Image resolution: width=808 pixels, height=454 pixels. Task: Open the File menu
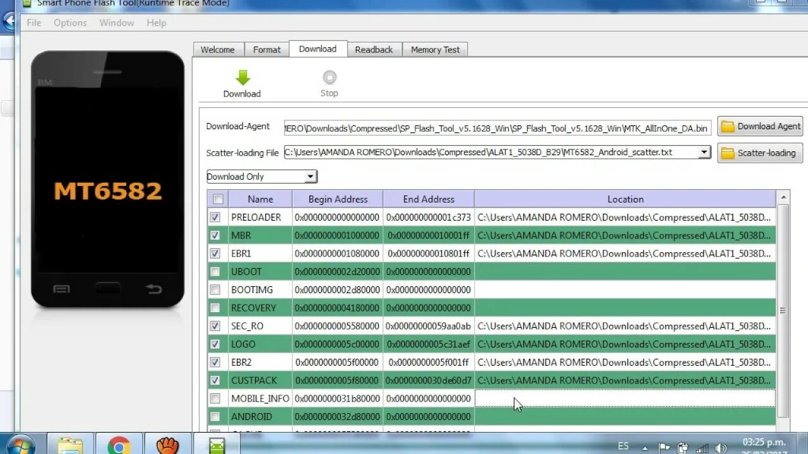(x=34, y=23)
